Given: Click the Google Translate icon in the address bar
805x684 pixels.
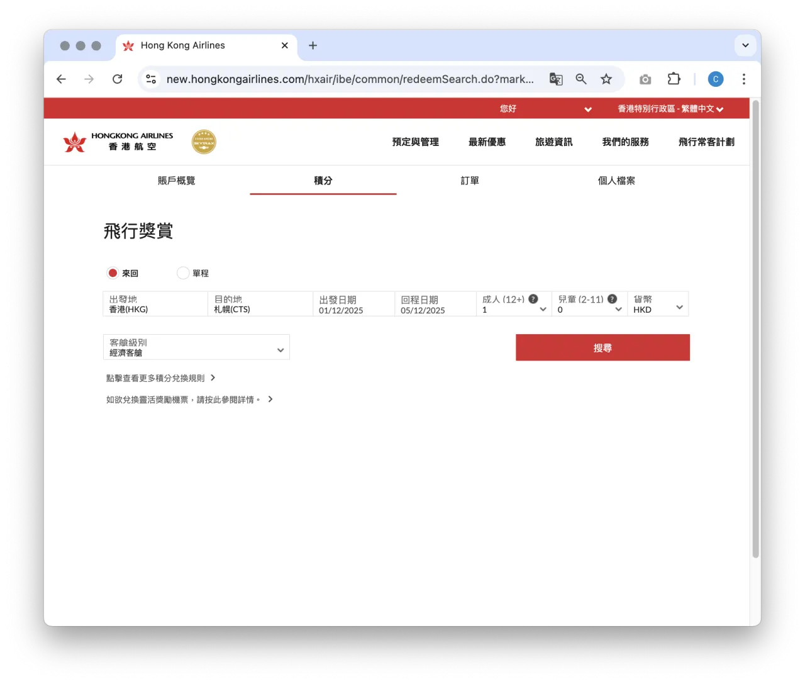Looking at the screenshot, I should 555,79.
